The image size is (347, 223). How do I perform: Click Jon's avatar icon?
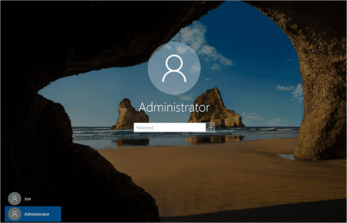tap(14, 199)
